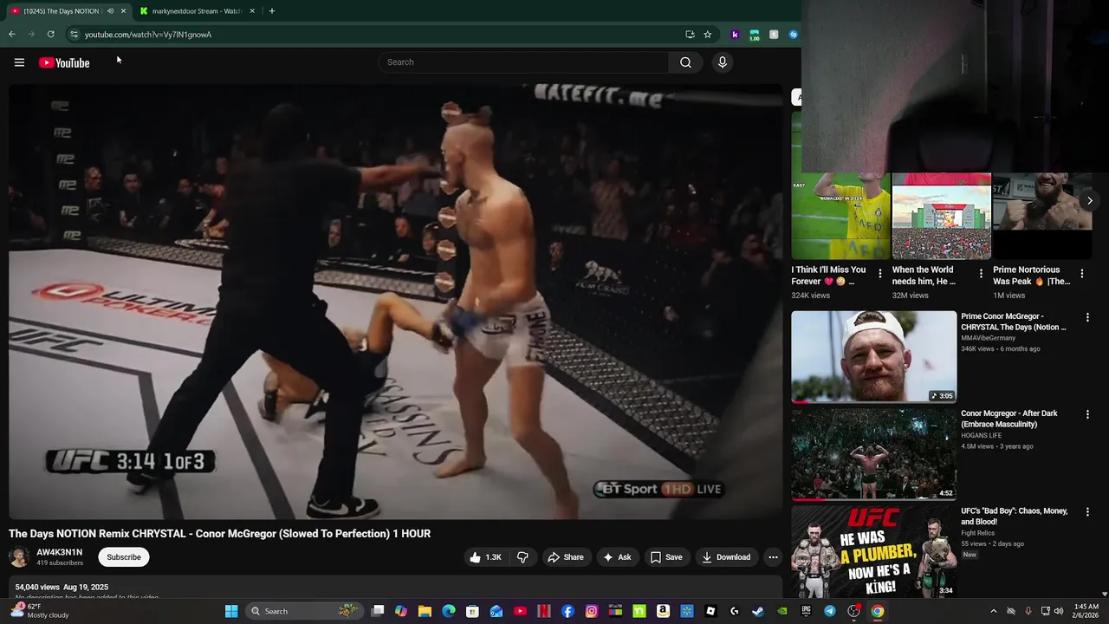Show next shorts with right chevron

point(1089,201)
